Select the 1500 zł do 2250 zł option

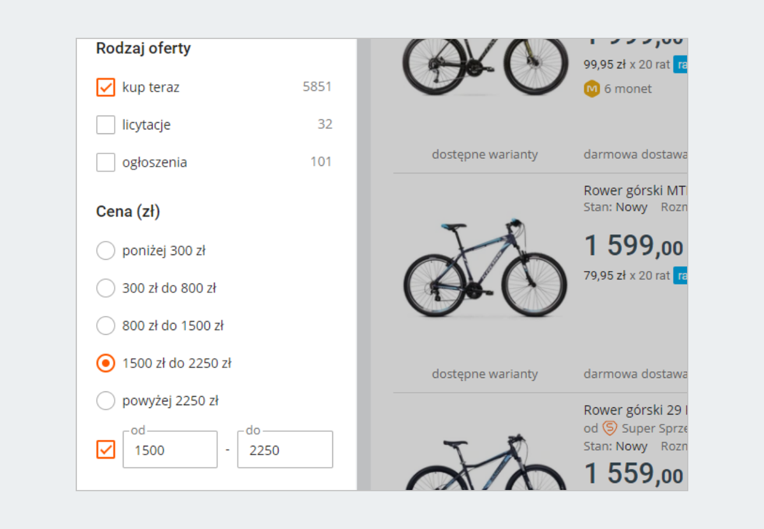coord(106,363)
